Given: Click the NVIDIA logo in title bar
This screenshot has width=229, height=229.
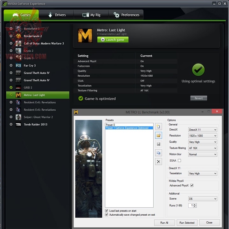Looking at the screenshot, I should [5, 3].
